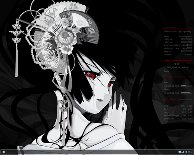
Task: Click the red RENDSZER section heading
Action: [170, 28]
